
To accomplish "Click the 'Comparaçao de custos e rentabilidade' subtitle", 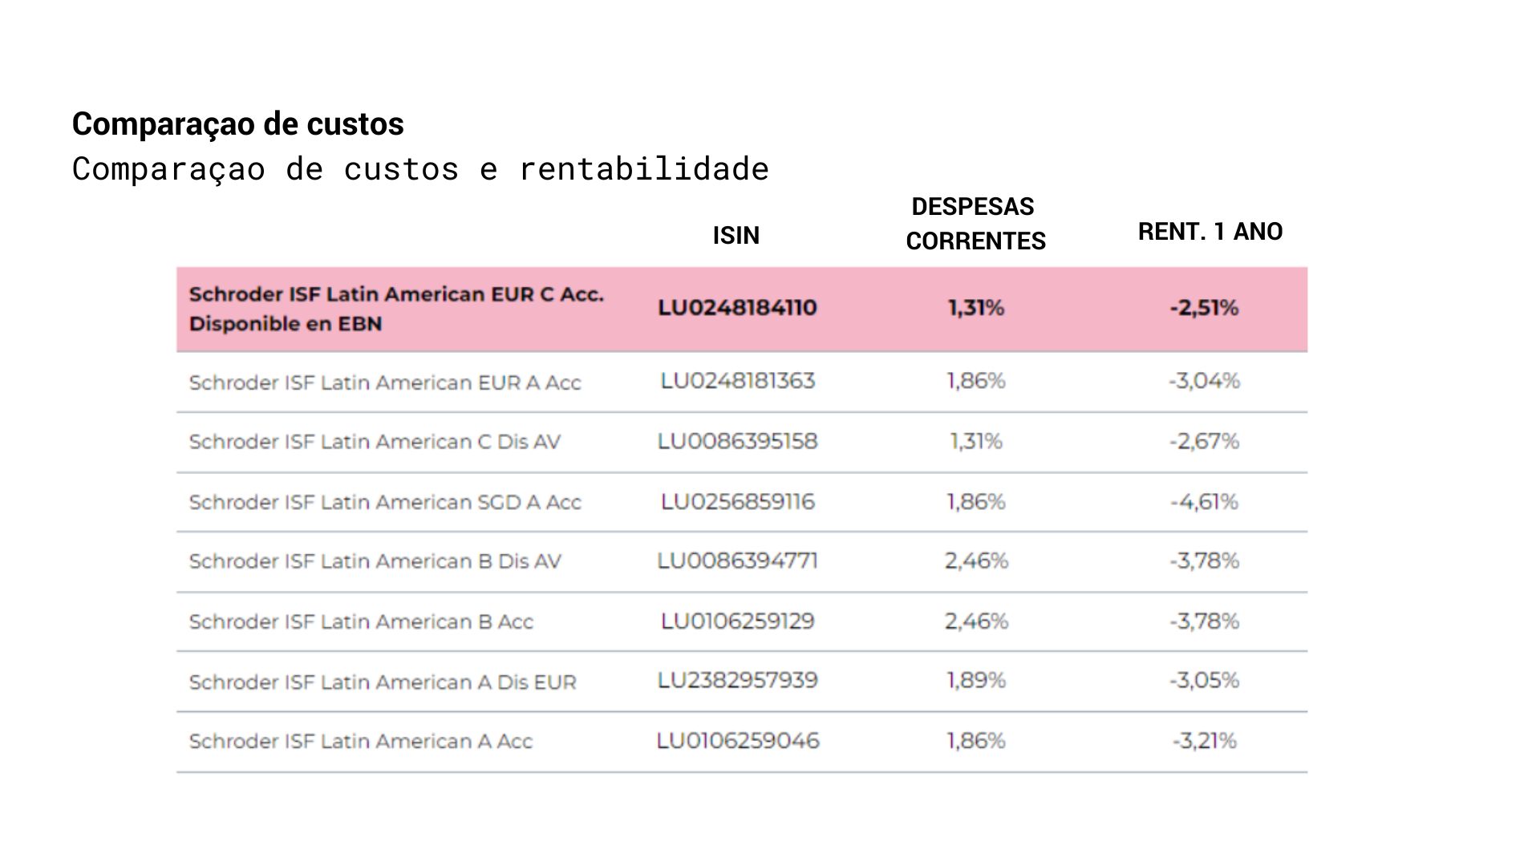I will click(x=420, y=169).
